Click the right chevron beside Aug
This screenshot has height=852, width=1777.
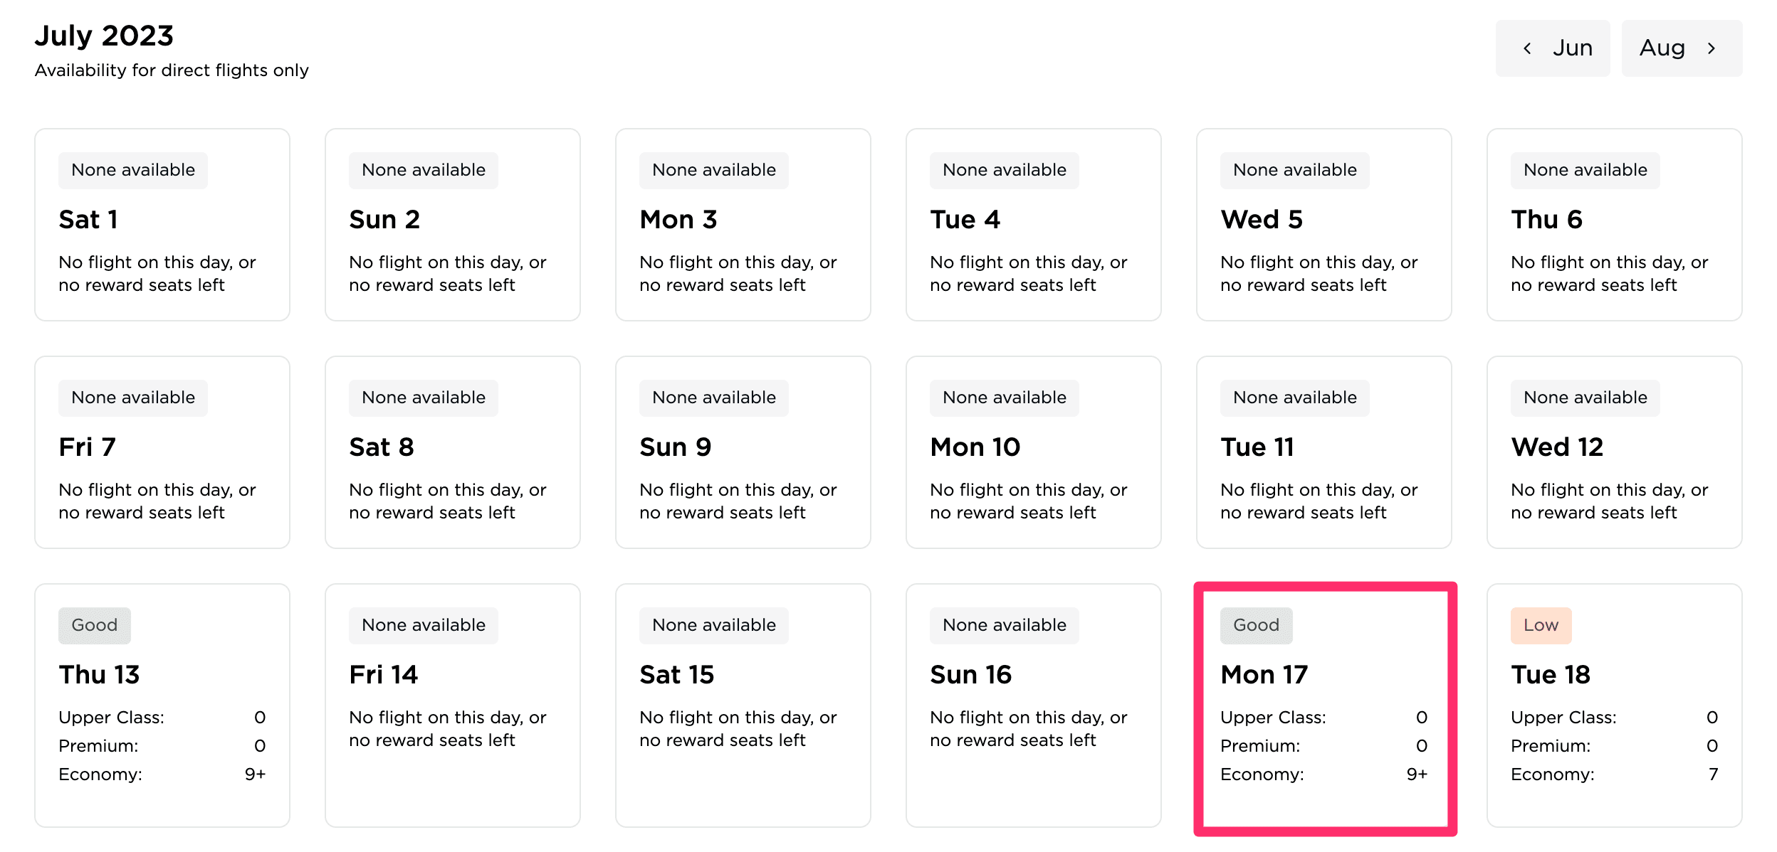1712,48
